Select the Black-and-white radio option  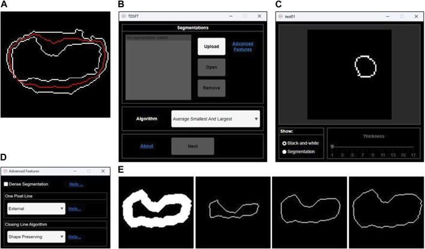285,143
